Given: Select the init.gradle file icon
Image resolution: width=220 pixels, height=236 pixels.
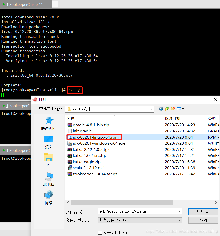Looking at the screenshot, I should [x=70, y=131].
